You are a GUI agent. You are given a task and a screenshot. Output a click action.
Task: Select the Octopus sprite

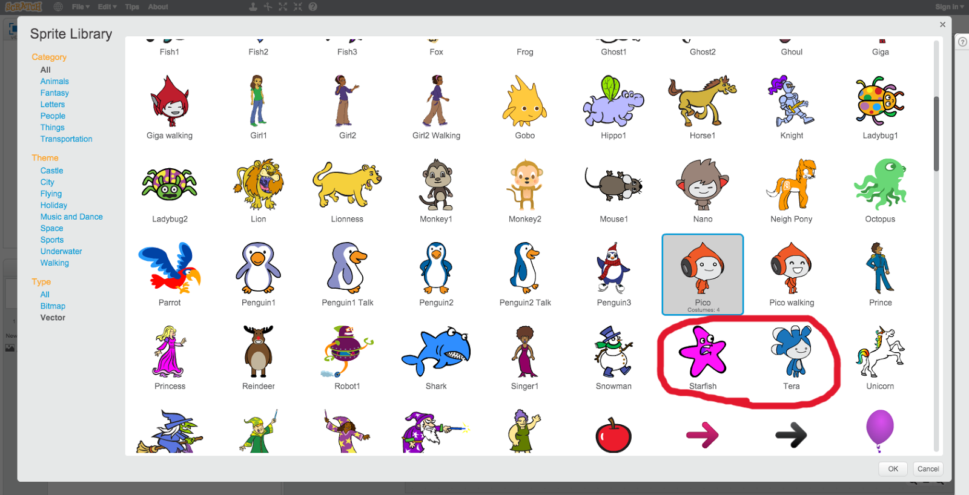click(880, 190)
